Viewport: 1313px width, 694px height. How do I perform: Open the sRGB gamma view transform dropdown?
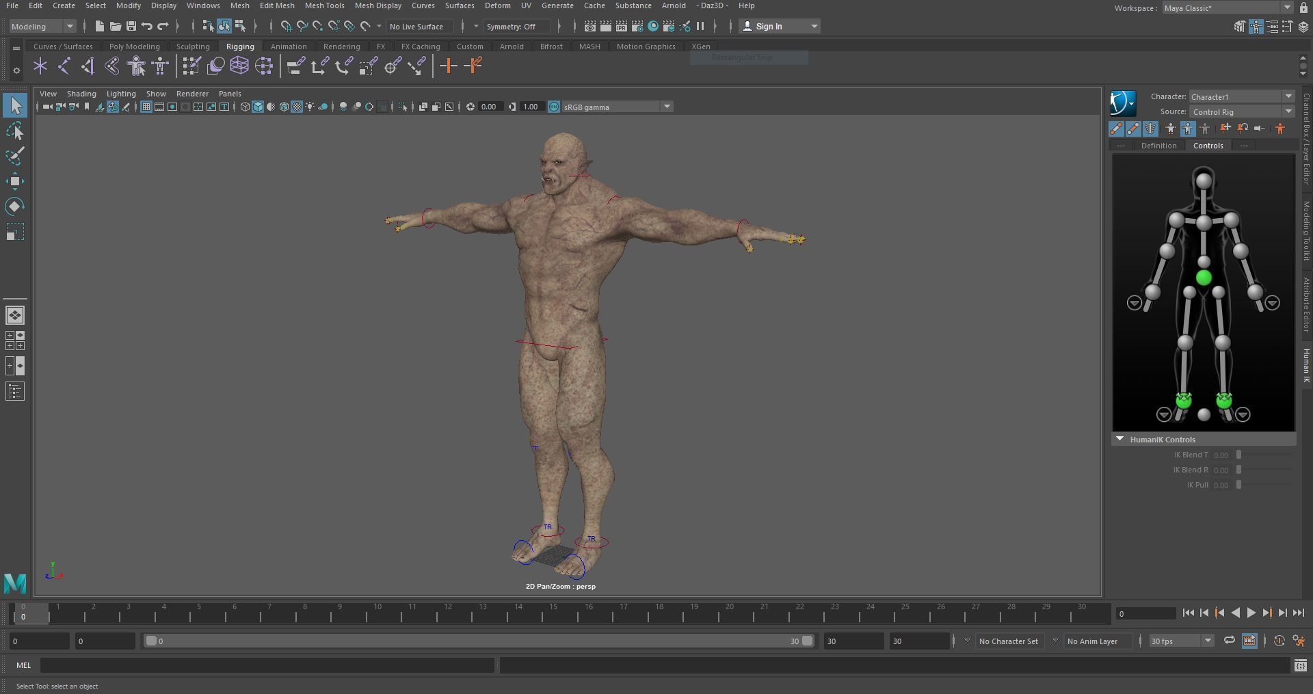tap(618, 107)
